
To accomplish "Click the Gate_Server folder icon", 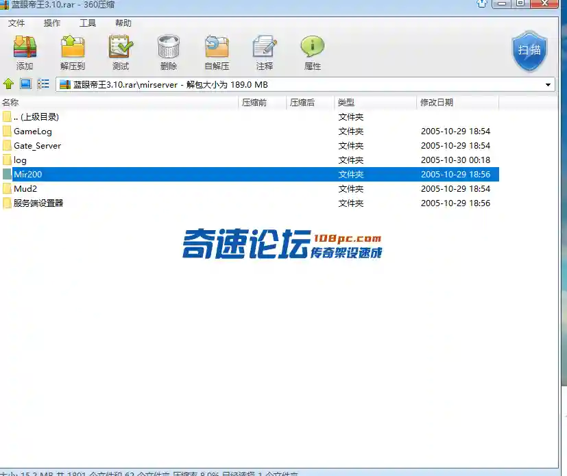I will (7, 146).
